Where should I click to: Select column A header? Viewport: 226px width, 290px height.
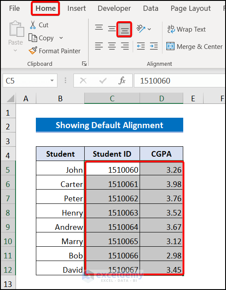click(26, 98)
